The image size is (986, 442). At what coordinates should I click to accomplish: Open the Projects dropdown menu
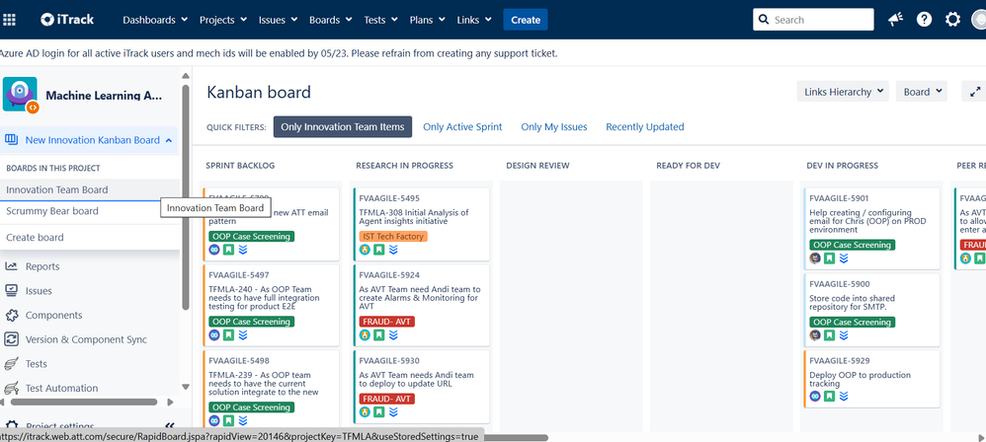pos(223,20)
